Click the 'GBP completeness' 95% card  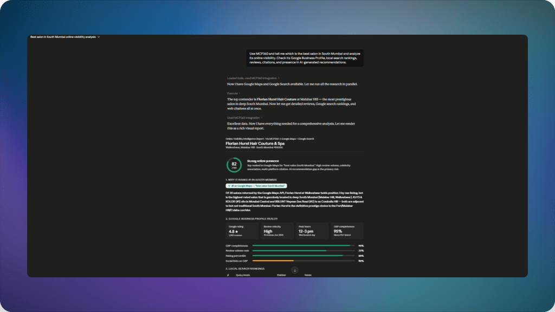[x=347, y=231]
